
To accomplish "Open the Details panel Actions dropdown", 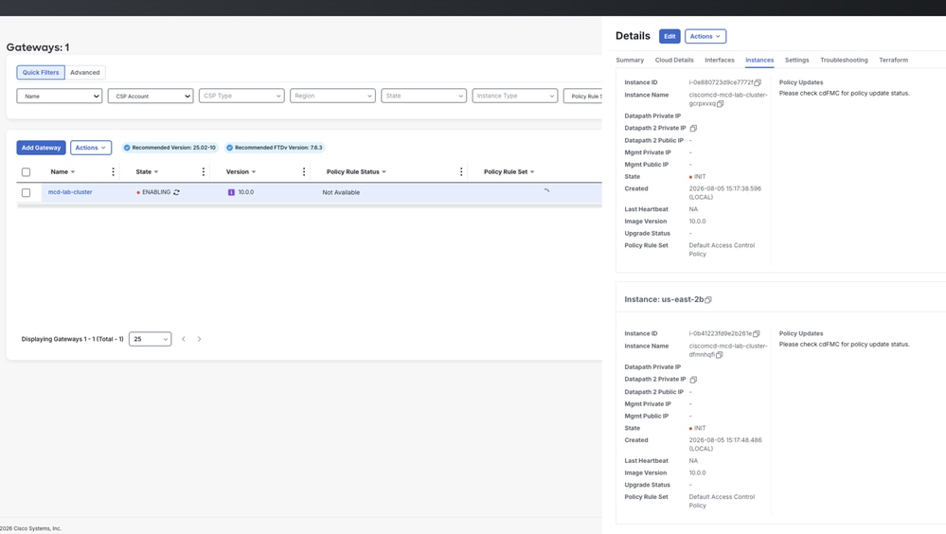I will [705, 36].
